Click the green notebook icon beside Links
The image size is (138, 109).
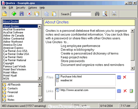pos(131,91)
